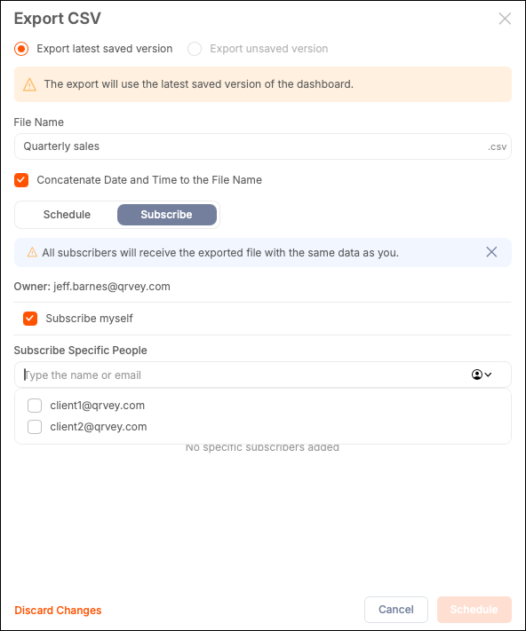This screenshot has height=631, width=526.
Task: Close the Export CSV dialog
Action: click(505, 19)
